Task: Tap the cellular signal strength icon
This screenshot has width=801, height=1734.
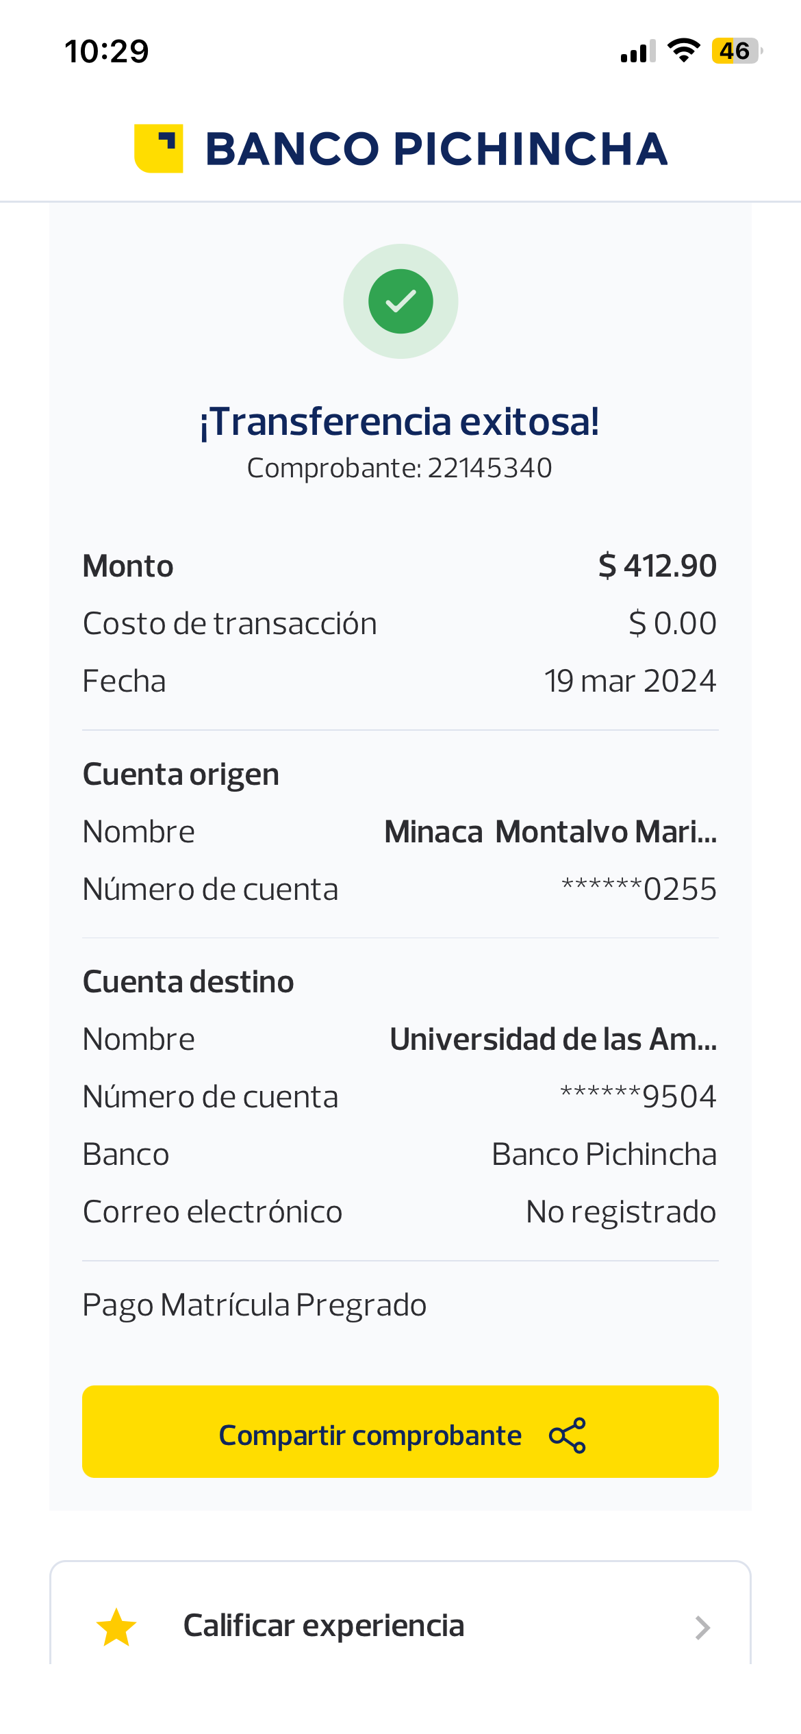Action: [637, 51]
